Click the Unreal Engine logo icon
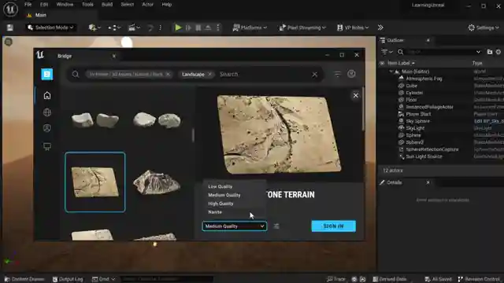 (10, 9)
